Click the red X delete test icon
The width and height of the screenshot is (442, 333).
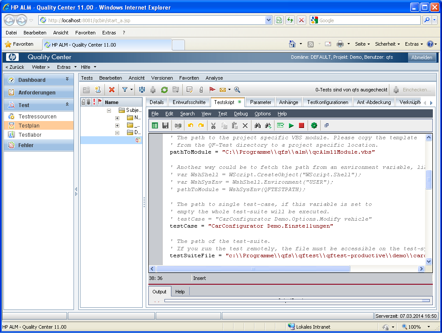tap(112, 90)
